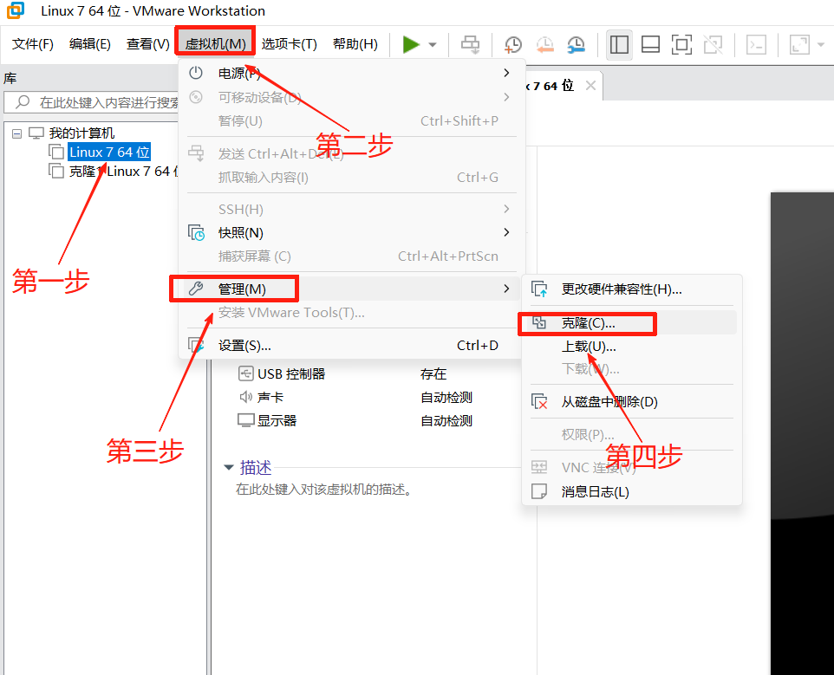Open the 查看(V) menu
This screenshot has width=834, height=675.
click(148, 44)
